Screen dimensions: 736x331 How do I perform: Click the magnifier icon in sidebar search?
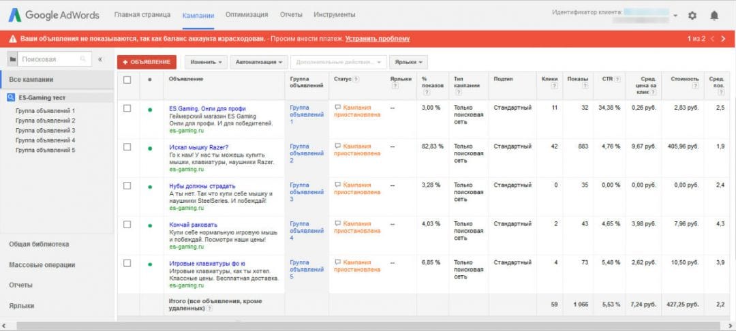point(83,59)
